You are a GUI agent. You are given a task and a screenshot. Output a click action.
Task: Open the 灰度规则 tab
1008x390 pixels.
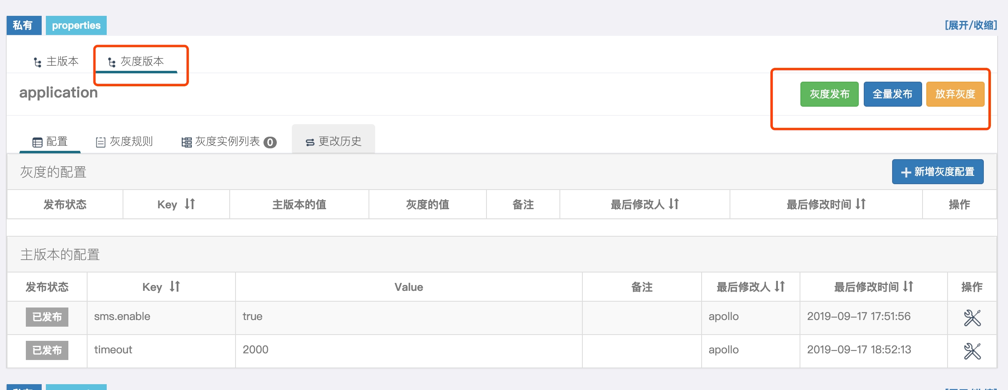[x=124, y=142]
